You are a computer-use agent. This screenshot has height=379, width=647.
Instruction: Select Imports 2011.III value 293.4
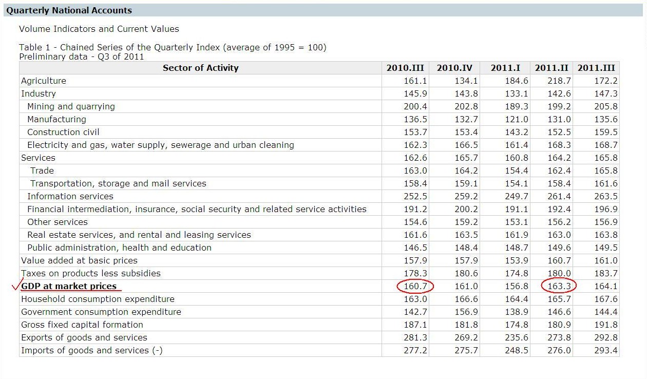coord(606,350)
